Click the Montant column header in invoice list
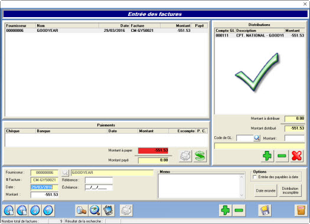Screen dimensions: 310x224 [176, 26]
